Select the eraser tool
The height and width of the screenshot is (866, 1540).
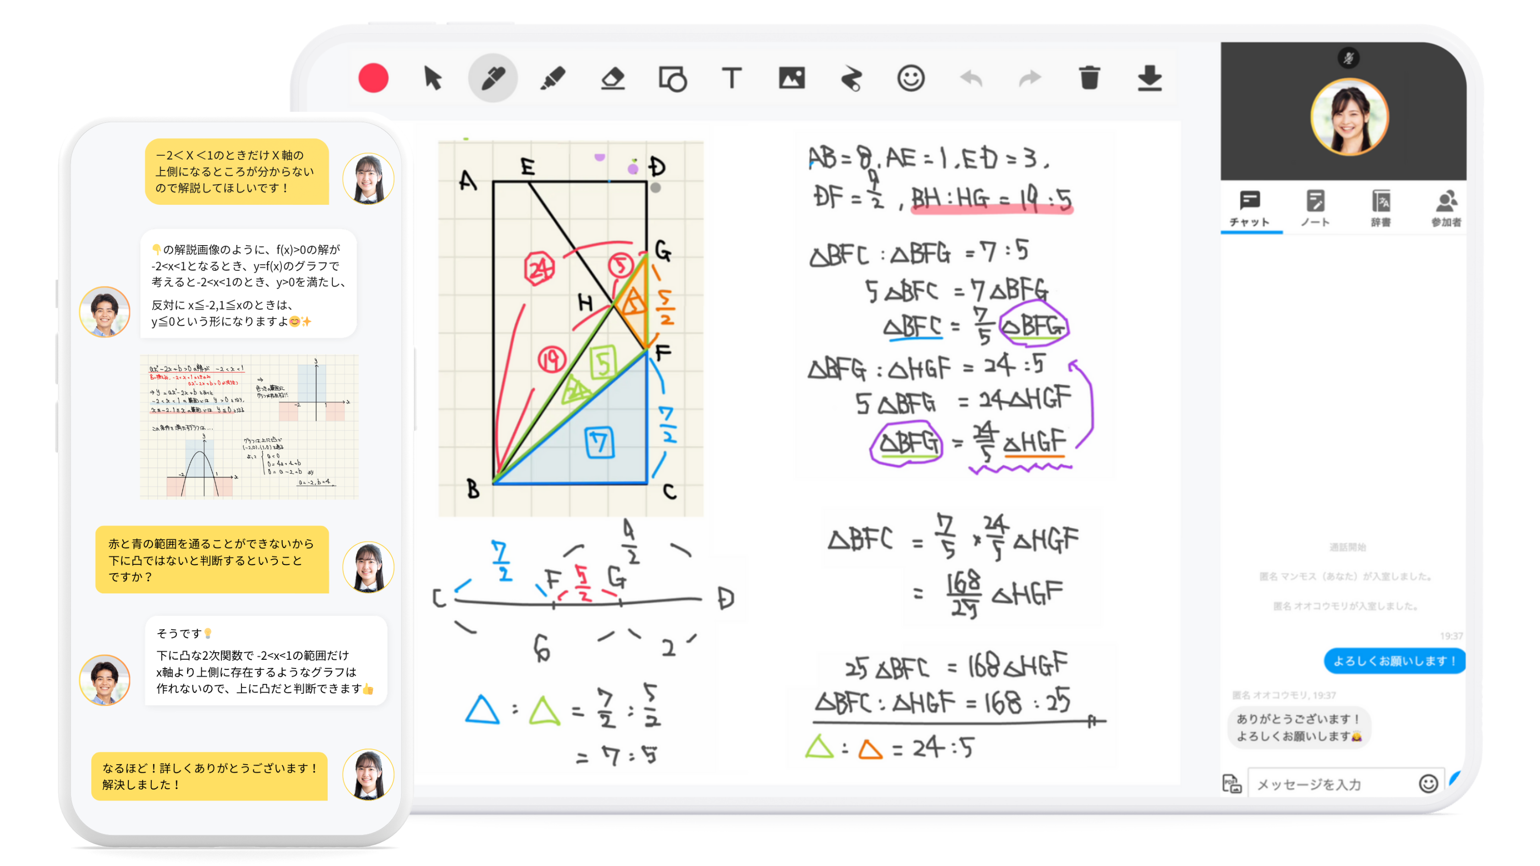612,78
